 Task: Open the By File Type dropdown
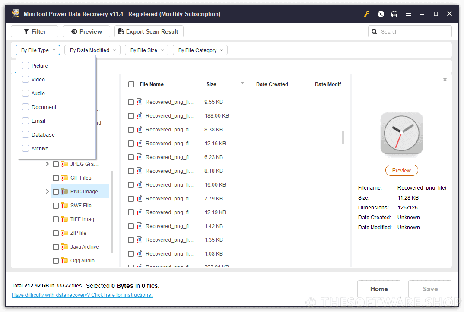(38, 50)
